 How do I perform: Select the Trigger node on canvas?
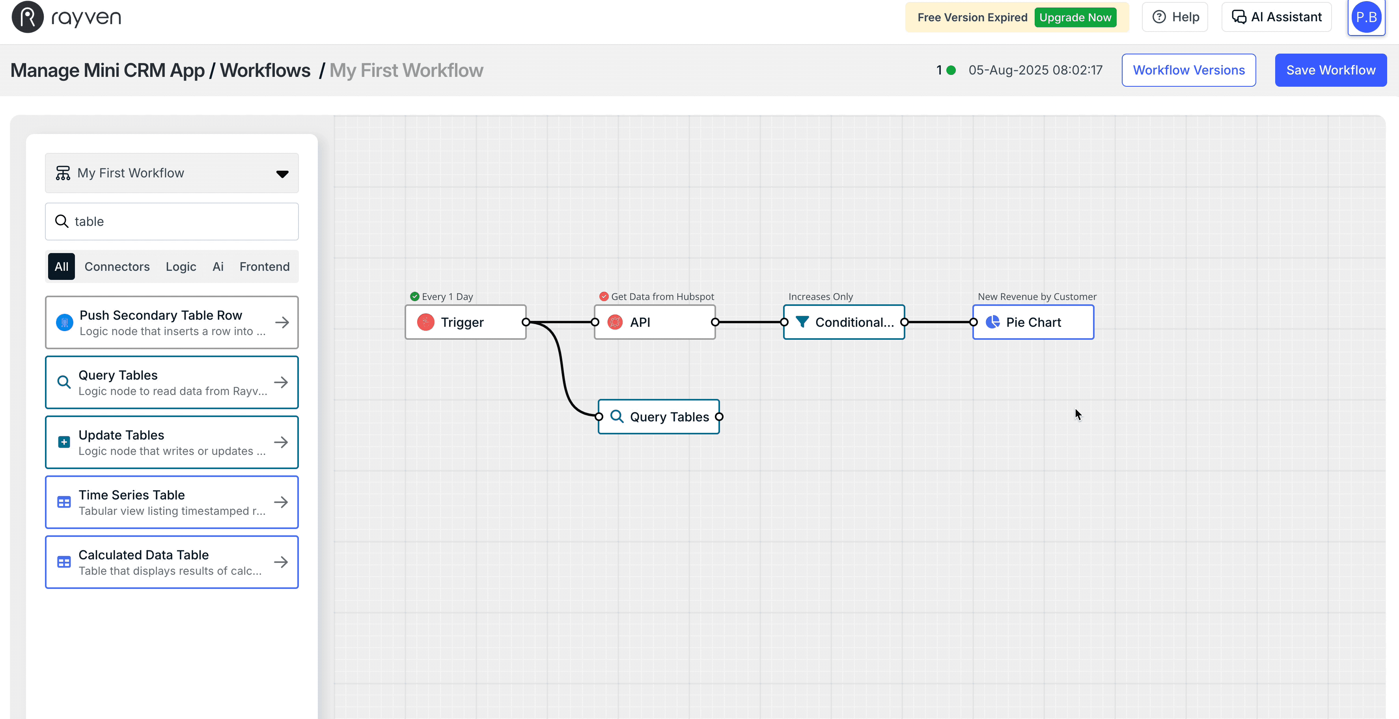coord(465,322)
